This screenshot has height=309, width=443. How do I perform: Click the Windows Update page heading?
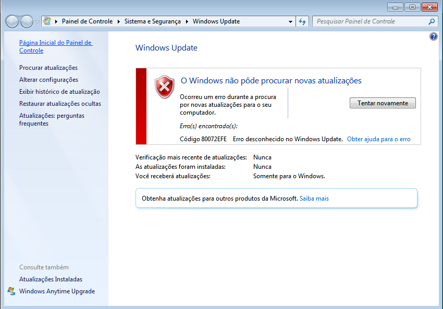click(166, 48)
